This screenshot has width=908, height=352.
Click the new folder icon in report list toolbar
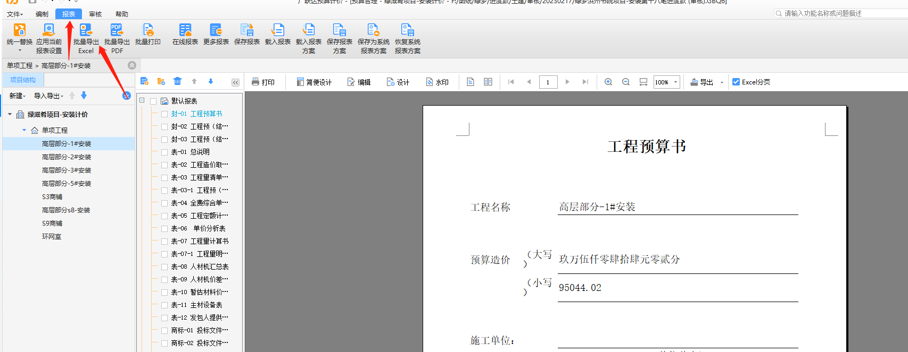click(x=161, y=81)
